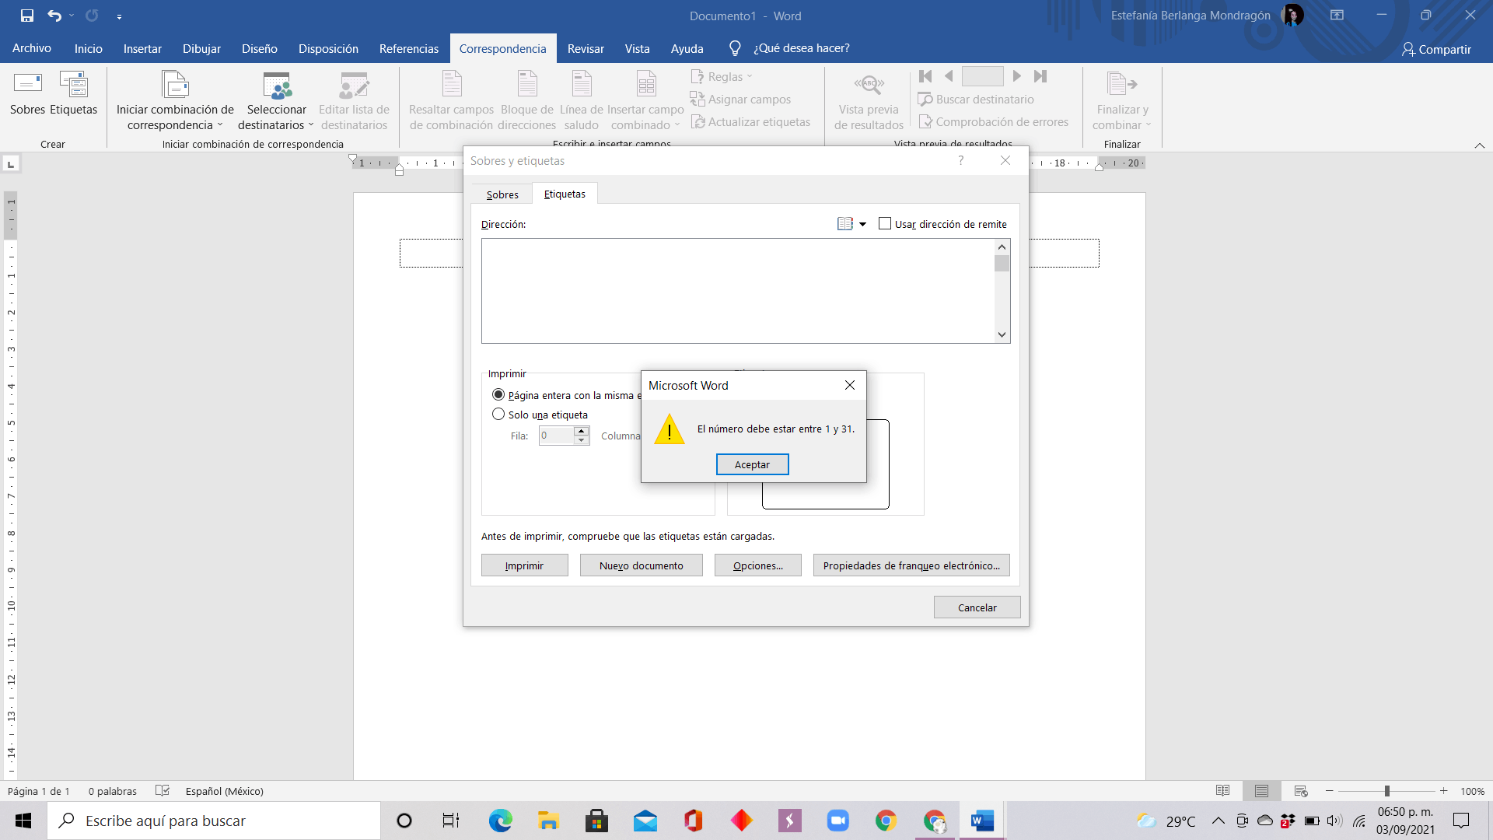Increase the Fila value with up arrow
This screenshot has height=840, width=1493.
pyautogui.click(x=581, y=431)
